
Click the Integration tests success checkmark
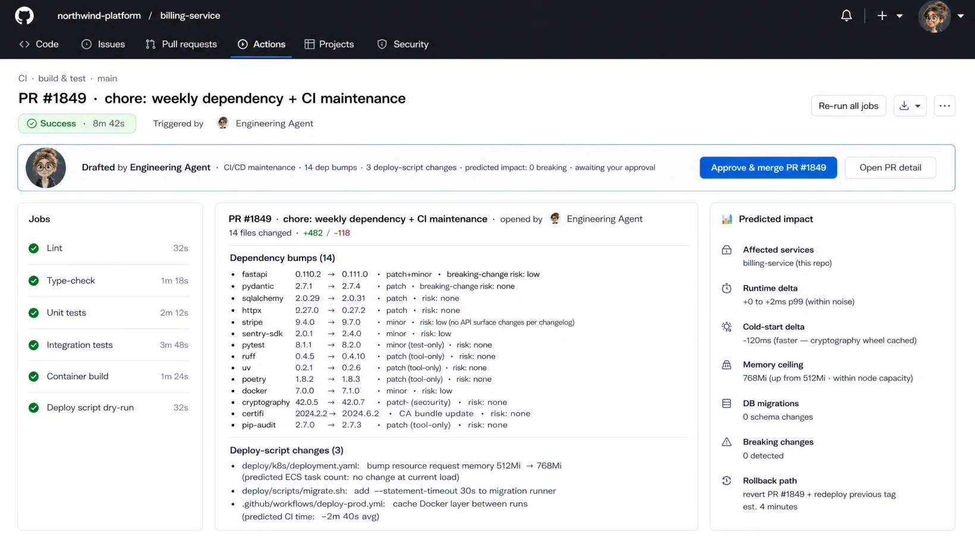(x=34, y=345)
